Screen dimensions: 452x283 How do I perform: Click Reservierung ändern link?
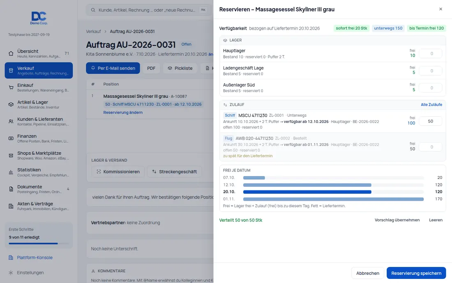[x=123, y=113]
